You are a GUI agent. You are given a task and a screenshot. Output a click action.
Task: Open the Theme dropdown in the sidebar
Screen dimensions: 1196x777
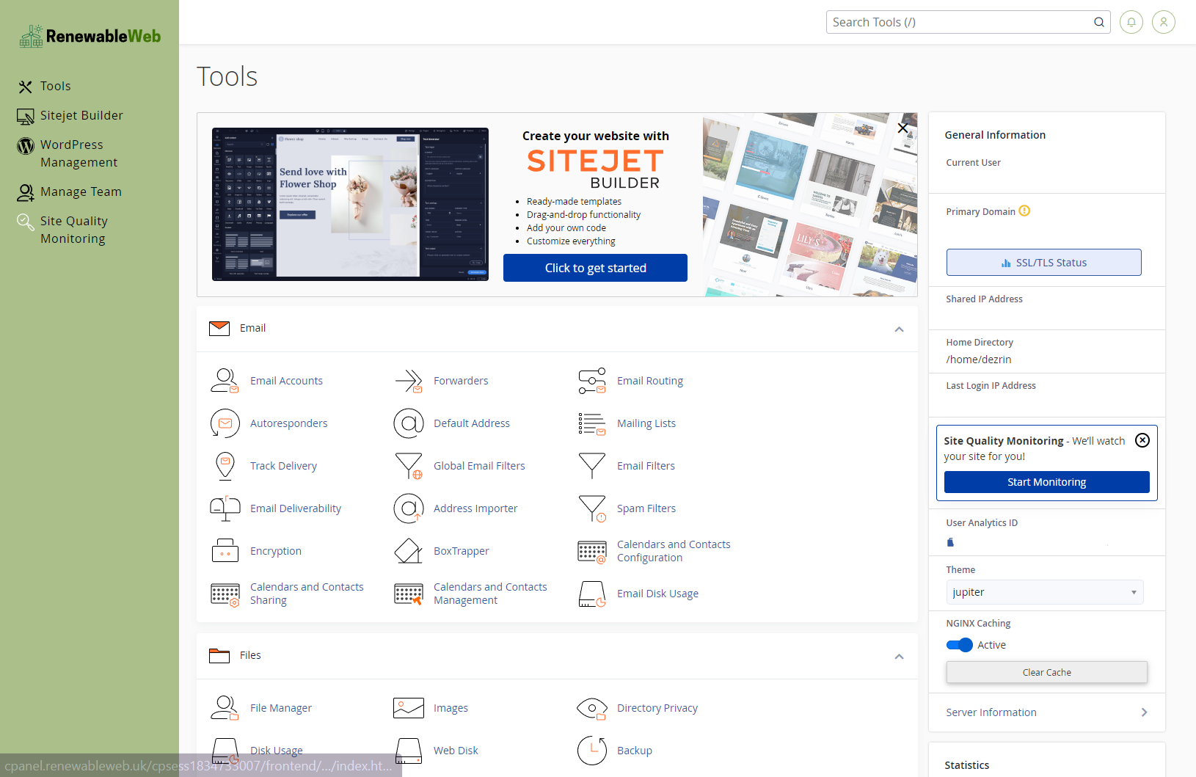pyautogui.click(x=1044, y=592)
